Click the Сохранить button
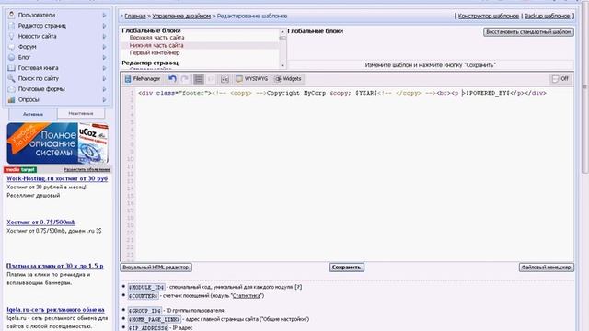The width and height of the screenshot is (589, 331). (347, 268)
